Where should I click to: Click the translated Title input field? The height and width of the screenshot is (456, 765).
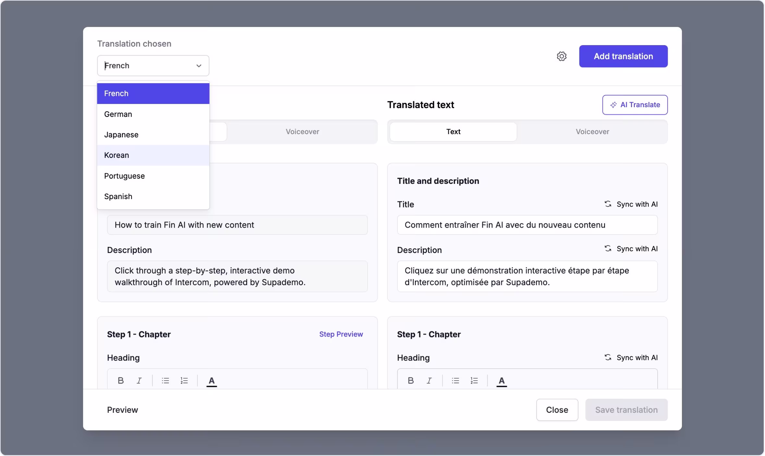pos(527,225)
